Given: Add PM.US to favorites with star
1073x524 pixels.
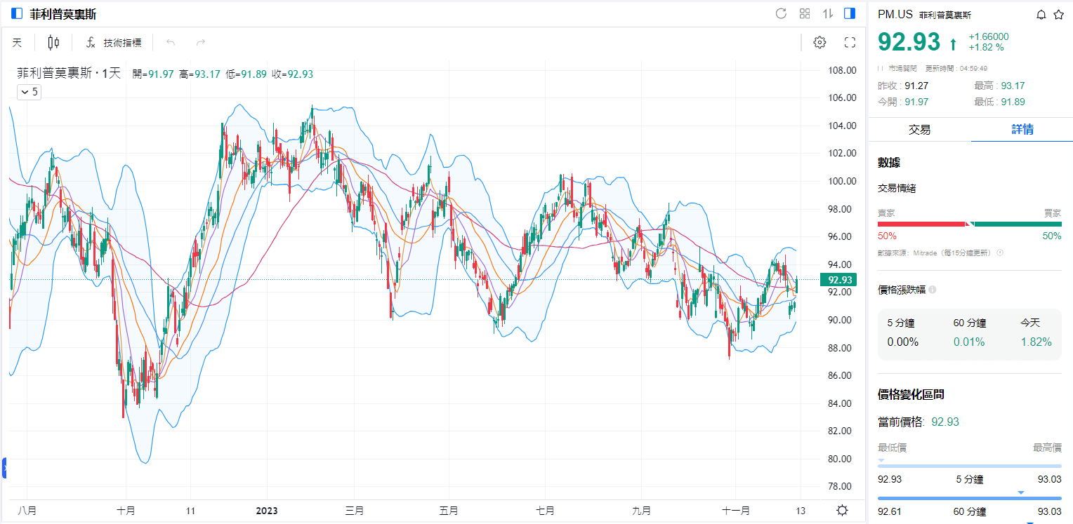Looking at the screenshot, I should point(1058,15).
